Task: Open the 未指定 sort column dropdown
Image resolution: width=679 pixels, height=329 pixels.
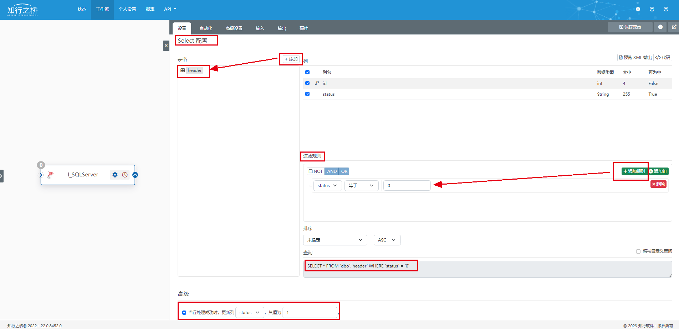Action: tap(335, 240)
